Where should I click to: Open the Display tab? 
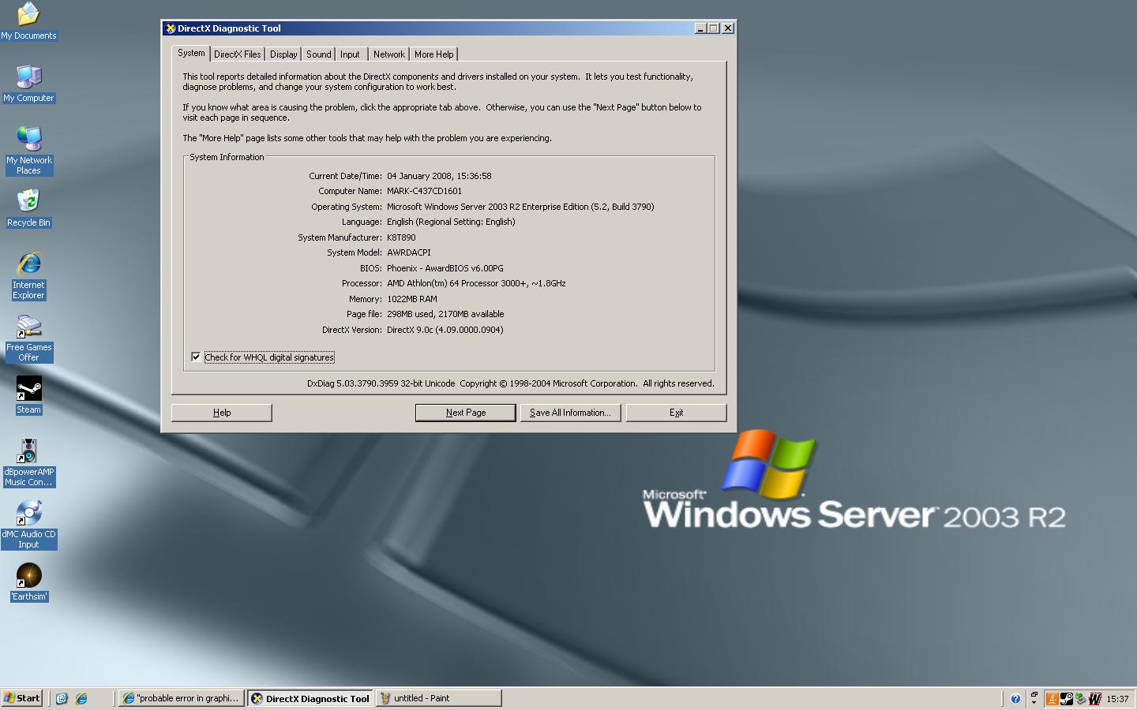(x=283, y=54)
